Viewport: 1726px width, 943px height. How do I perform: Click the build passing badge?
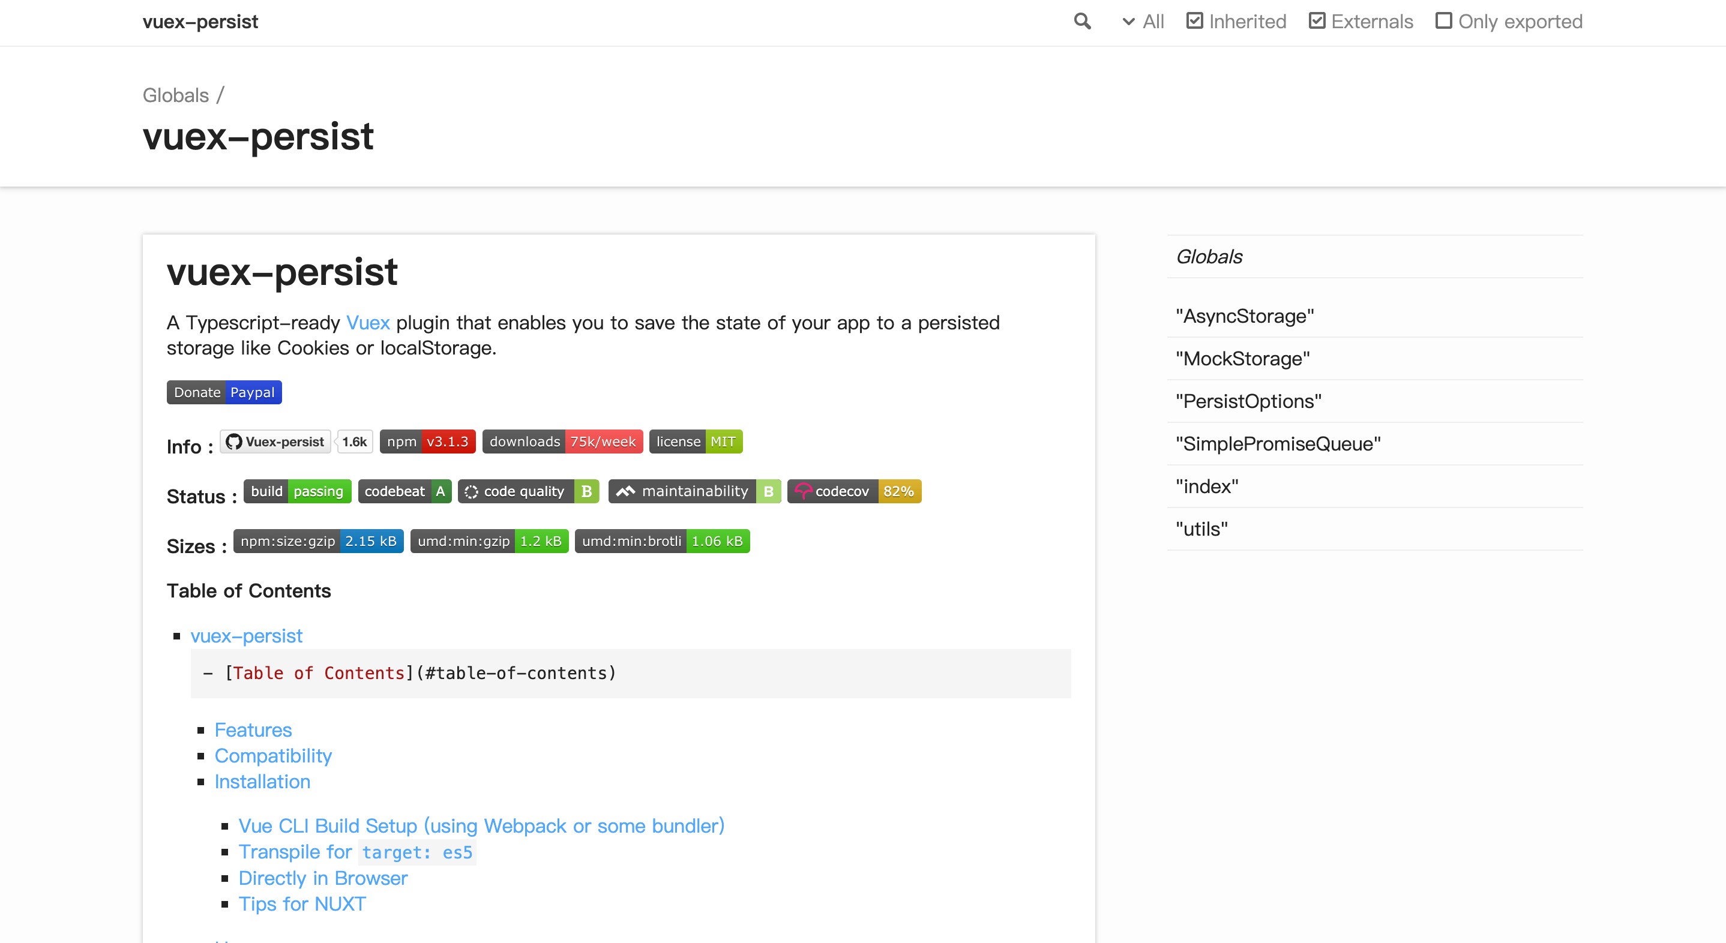point(297,491)
